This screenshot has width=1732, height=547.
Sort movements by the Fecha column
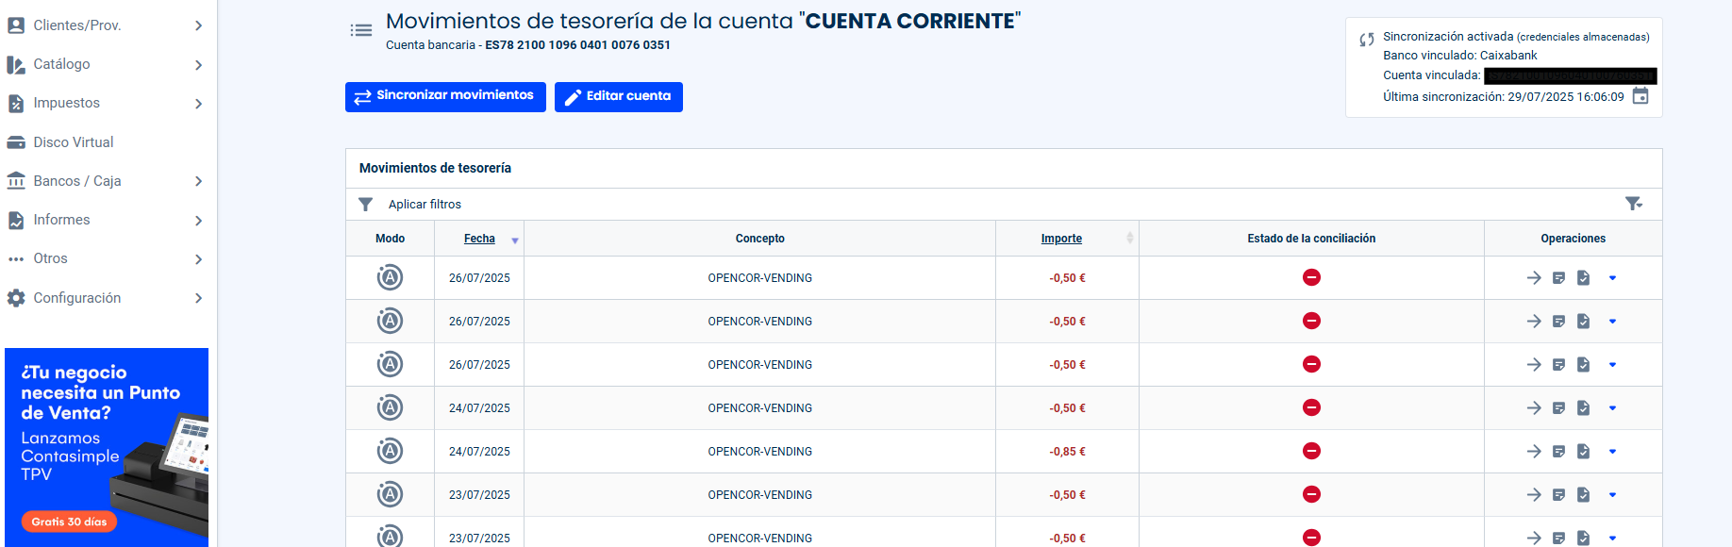coord(479,239)
